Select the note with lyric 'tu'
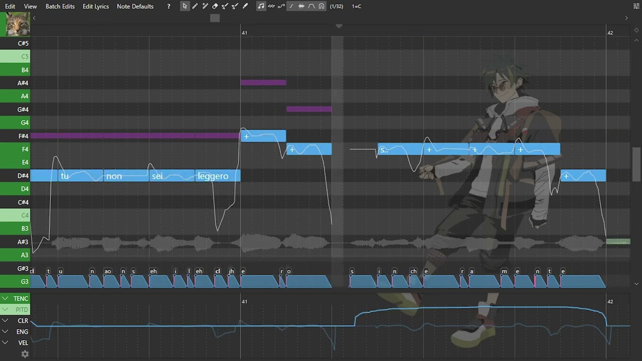The width and height of the screenshot is (642, 361). [80, 175]
